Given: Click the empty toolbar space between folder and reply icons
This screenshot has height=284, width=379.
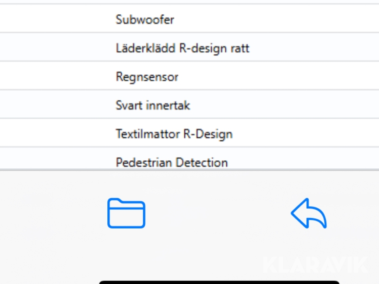Looking at the screenshot, I should pyautogui.click(x=217, y=213).
